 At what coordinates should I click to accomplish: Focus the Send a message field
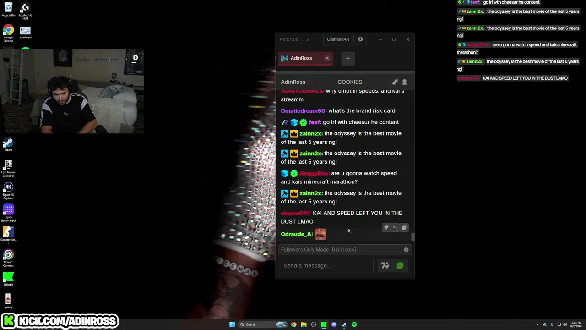[x=328, y=265]
